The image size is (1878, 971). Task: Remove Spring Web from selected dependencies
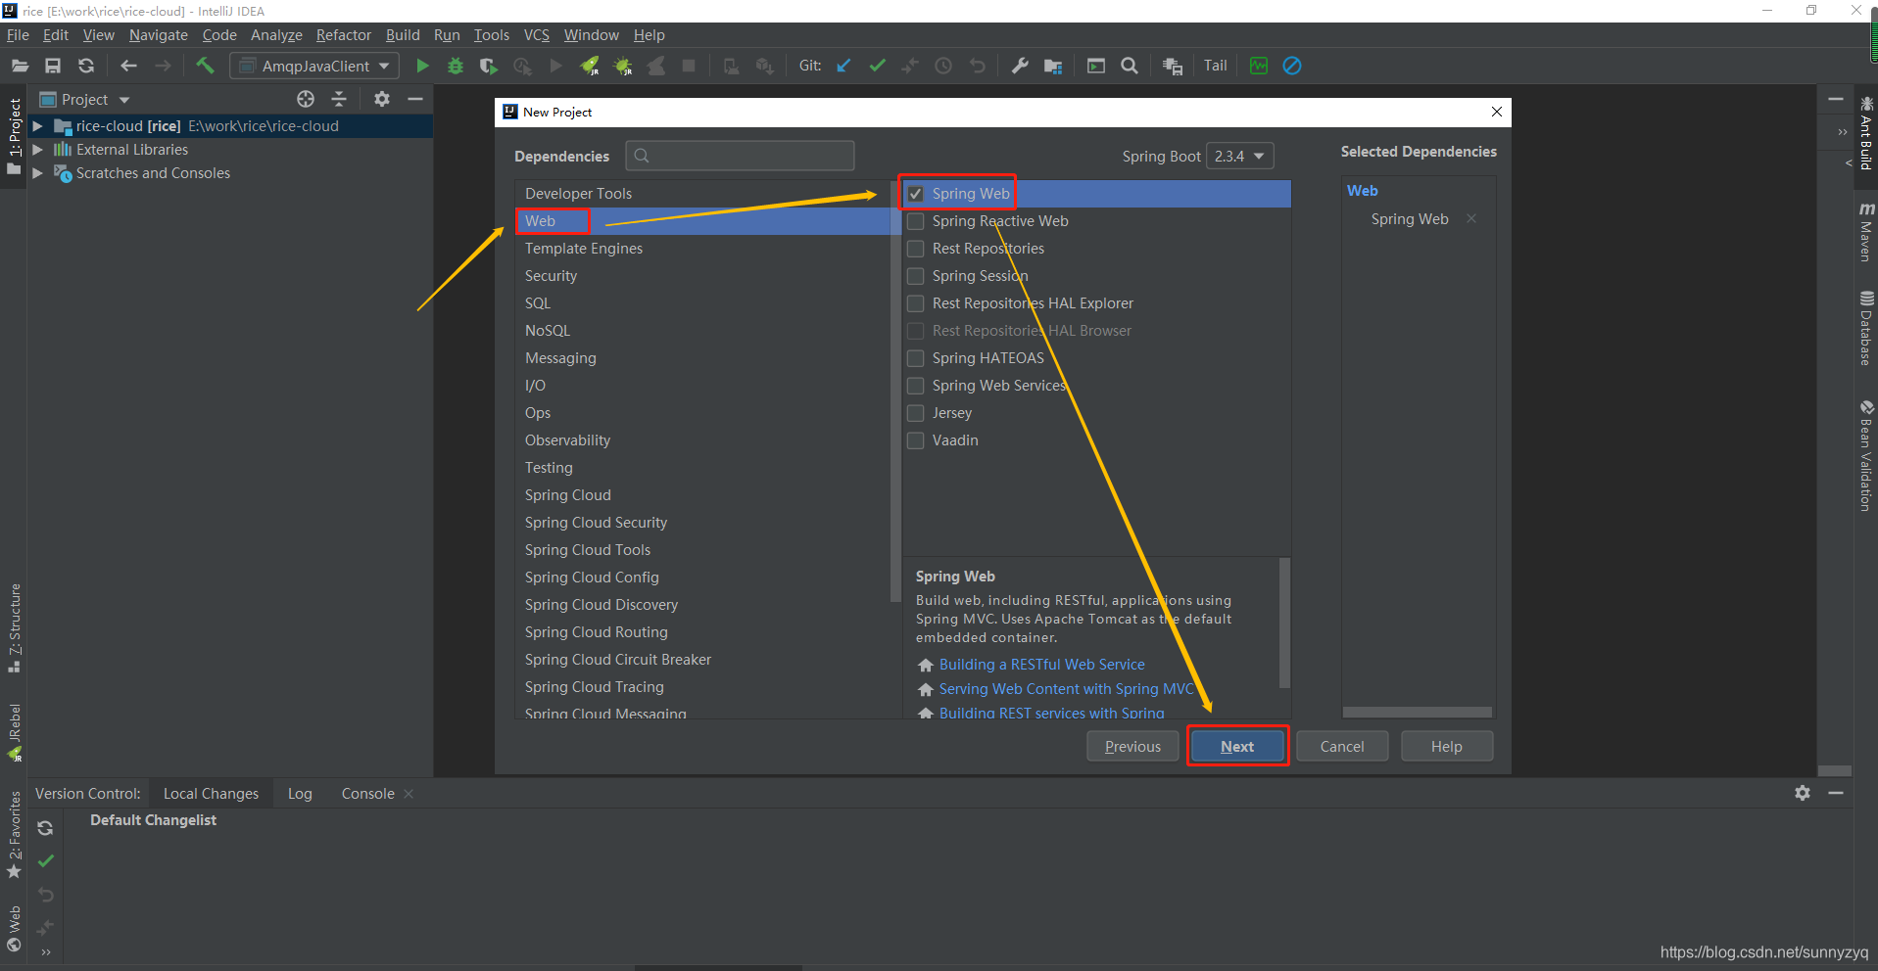tap(1471, 218)
